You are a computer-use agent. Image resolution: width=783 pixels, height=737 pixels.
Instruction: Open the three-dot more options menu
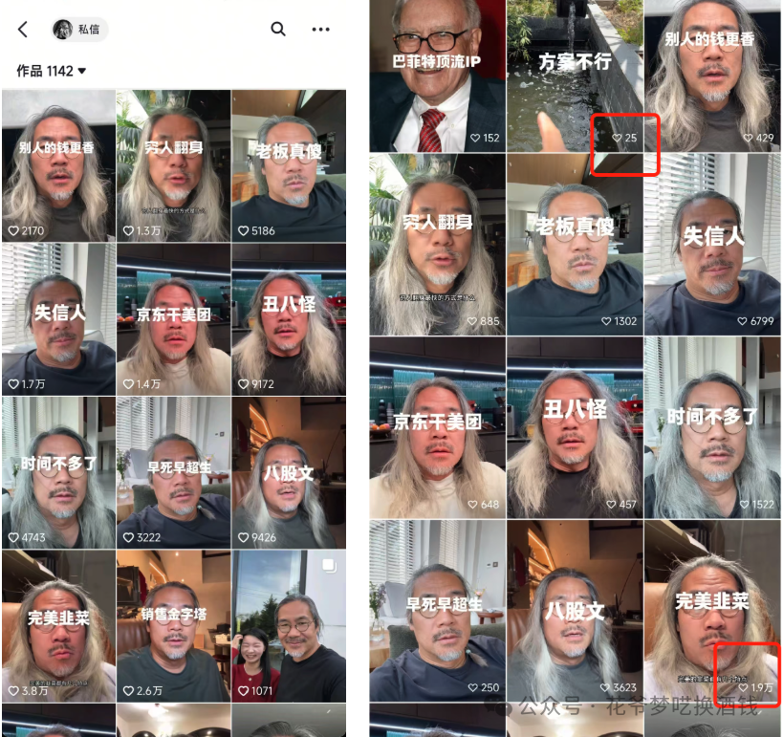[320, 30]
